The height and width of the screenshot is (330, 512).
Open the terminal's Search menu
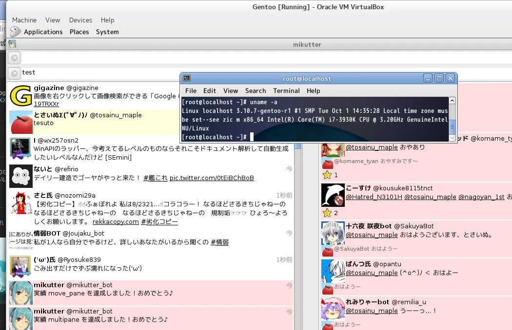click(x=256, y=91)
